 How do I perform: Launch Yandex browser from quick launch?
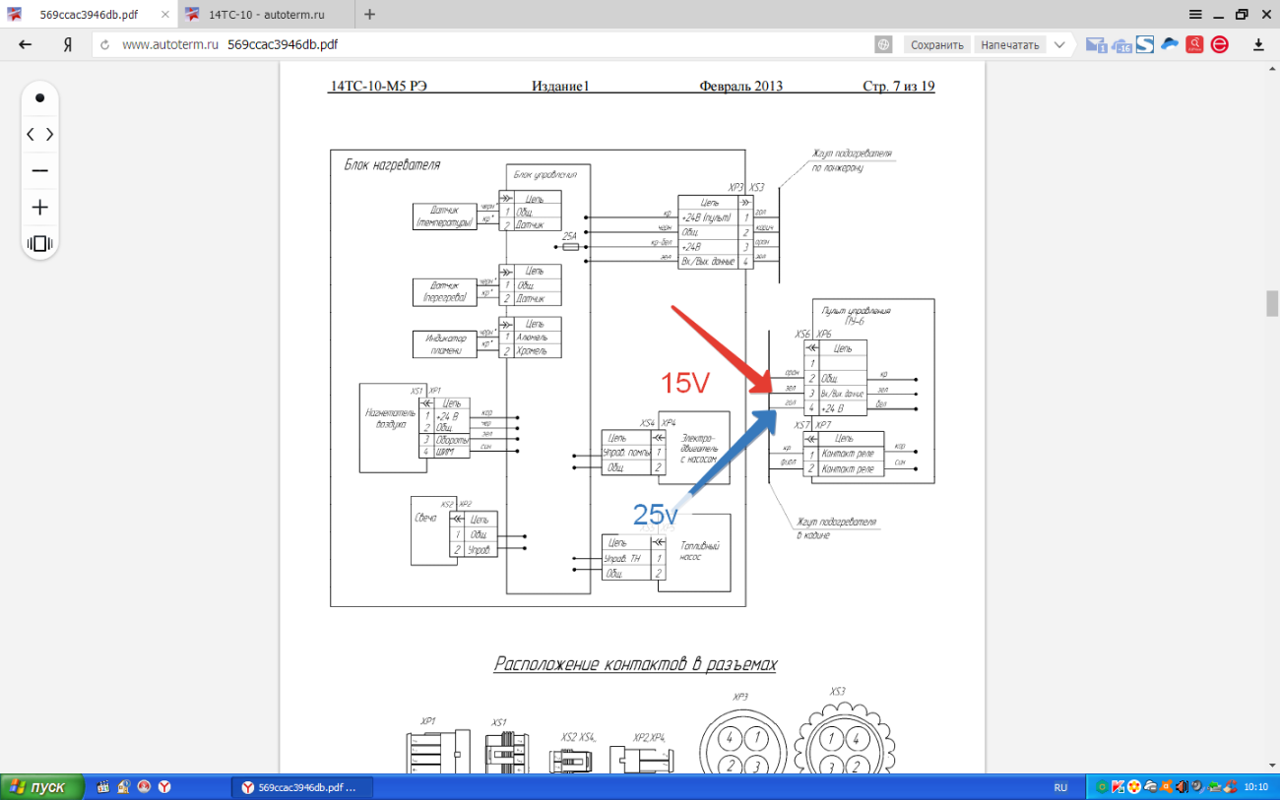[x=165, y=787]
